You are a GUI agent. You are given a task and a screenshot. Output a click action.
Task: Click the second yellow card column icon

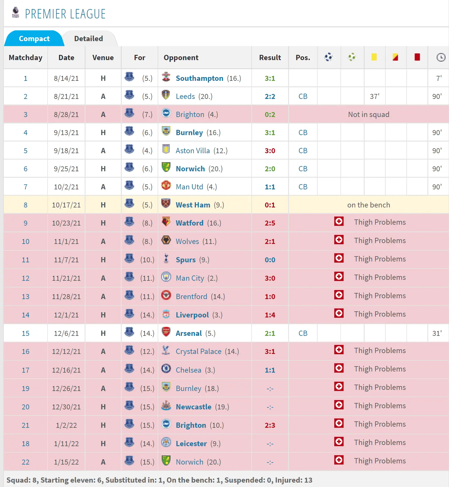click(x=395, y=57)
